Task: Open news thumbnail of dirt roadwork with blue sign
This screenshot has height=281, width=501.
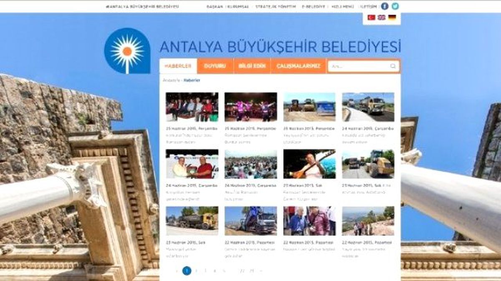Action: 309,107
